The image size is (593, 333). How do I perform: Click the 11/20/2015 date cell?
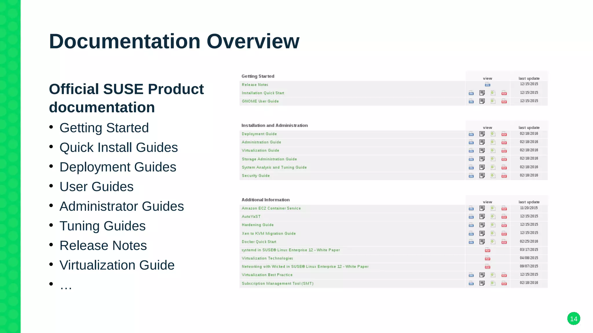529,208
